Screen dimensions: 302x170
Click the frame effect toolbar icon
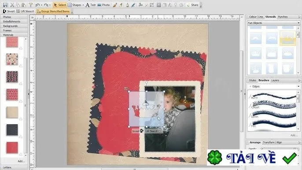(x=158, y=5)
